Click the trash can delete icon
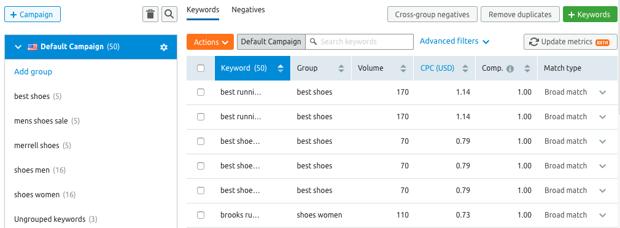The height and width of the screenshot is (228, 620). [150, 15]
